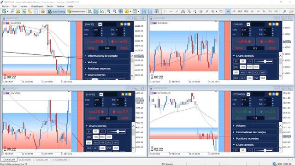This screenshot has width=295, height=166.
Task: Expand Volume section in DAX30 panel
Action: pyautogui.click(x=107, y=62)
